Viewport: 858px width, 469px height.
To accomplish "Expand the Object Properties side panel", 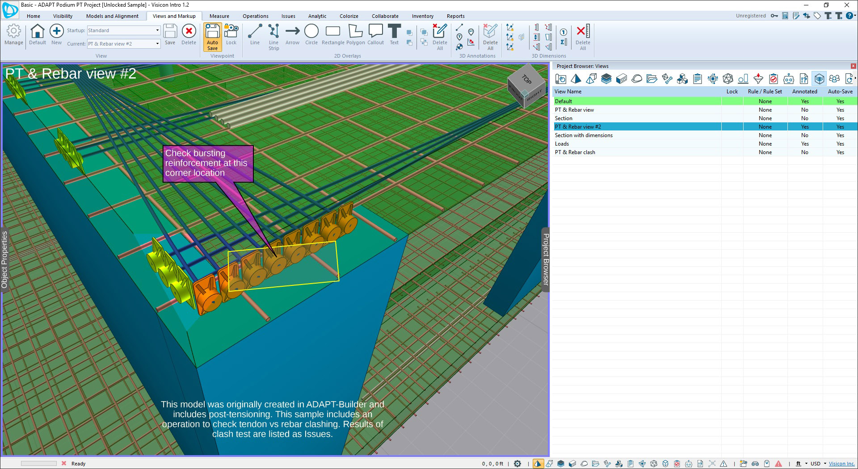I will pyautogui.click(x=4, y=259).
